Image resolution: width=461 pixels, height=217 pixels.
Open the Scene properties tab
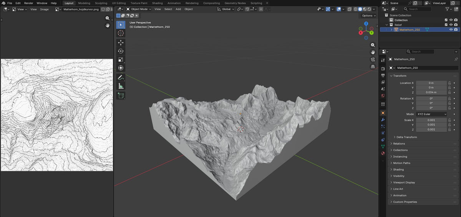383,89
